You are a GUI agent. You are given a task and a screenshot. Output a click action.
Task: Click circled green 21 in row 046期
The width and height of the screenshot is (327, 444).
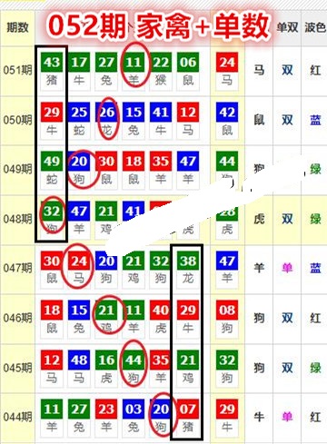[x=106, y=311]
